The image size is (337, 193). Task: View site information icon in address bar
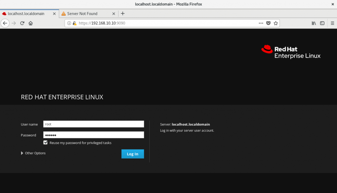69,23
